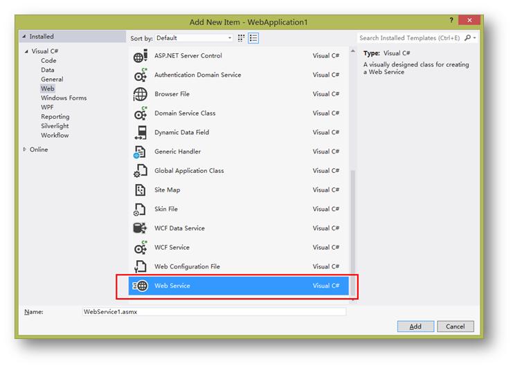Viewport: 513px width, 368px height.
Task: Select the Windows Forms category
Action: coord(64,98)
